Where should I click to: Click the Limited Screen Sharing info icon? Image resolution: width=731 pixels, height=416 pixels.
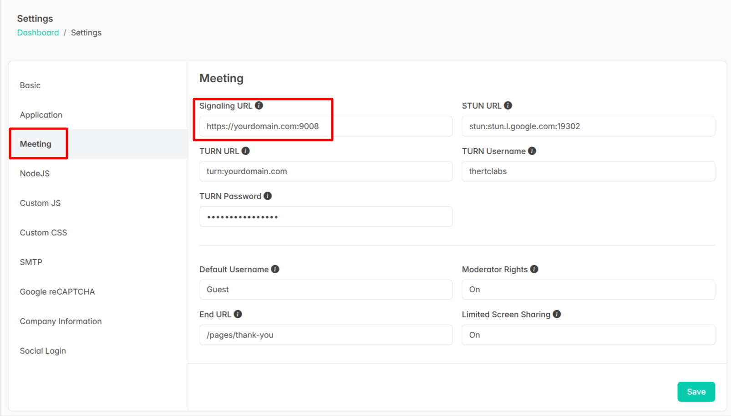coord(557,314)
